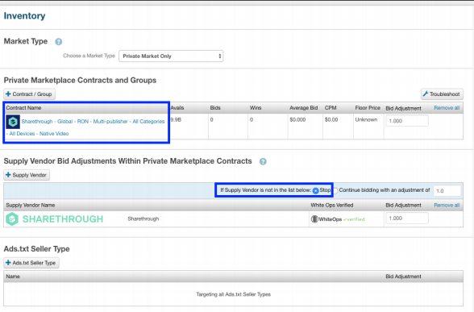Click the Ads.txt table Bid Adjustment header
Screen dimensions: 474x312
tap(403, 277)
